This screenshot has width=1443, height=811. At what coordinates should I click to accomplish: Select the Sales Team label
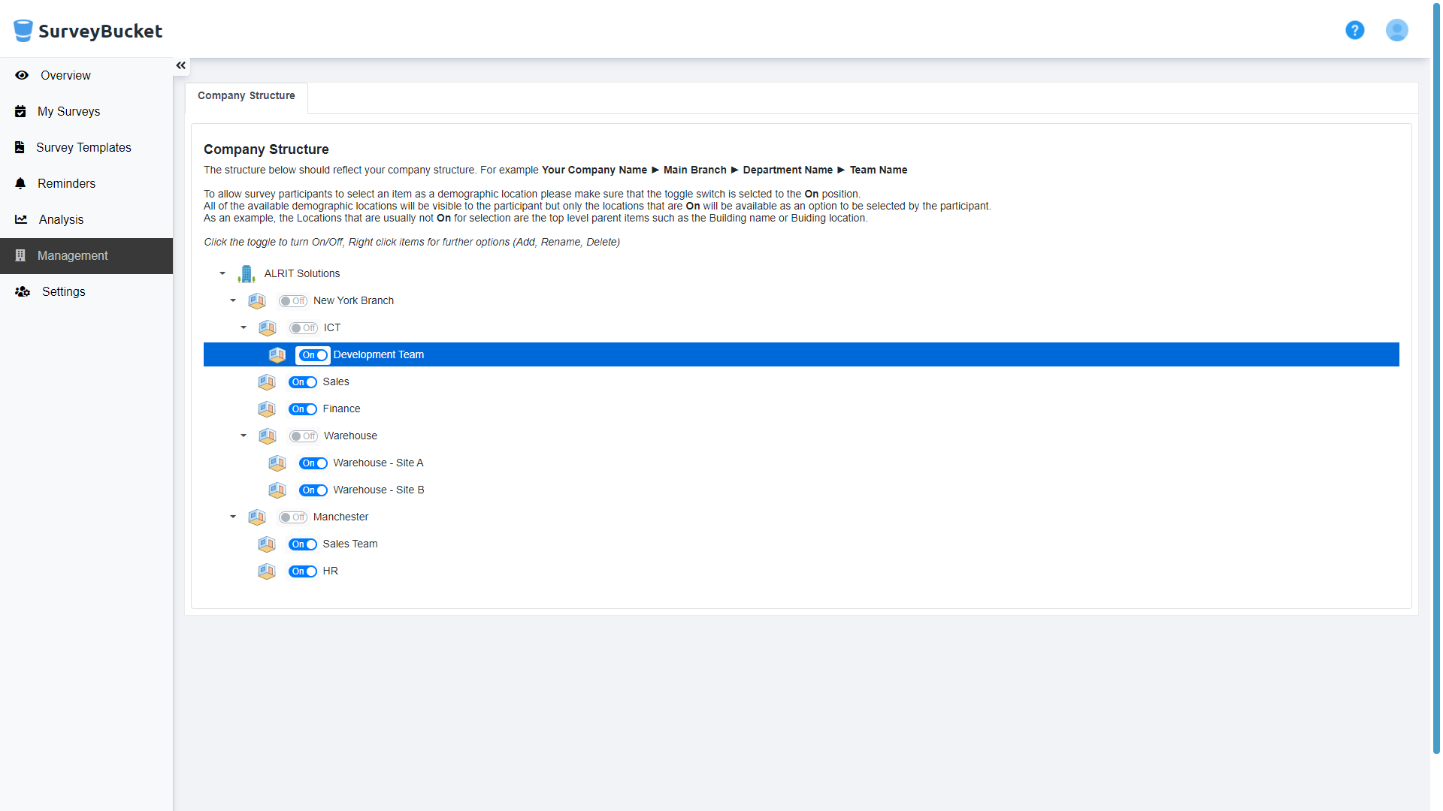[350, 544]
